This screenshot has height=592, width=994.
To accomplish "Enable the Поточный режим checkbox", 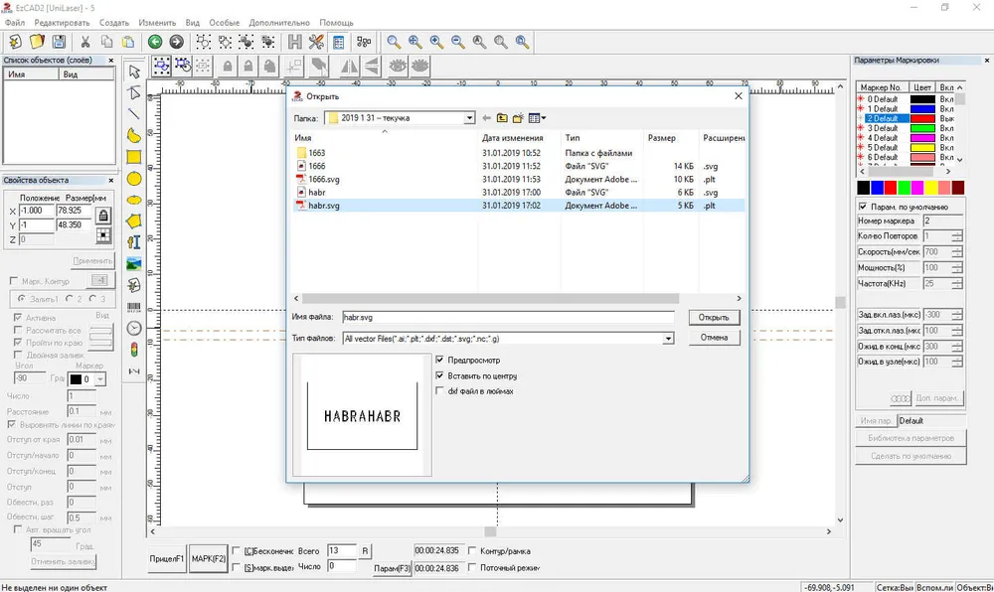I will point(472,567).
